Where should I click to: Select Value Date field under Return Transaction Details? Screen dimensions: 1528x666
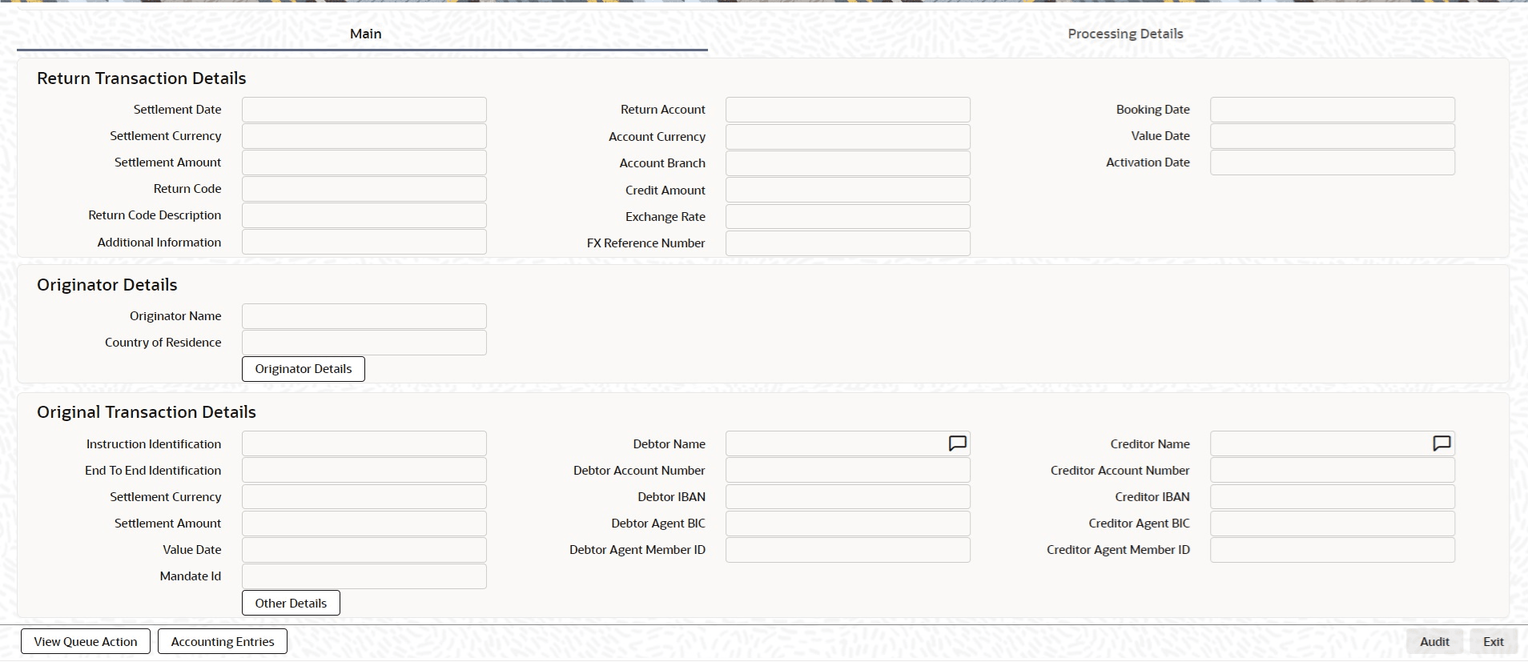(1333, 136)
